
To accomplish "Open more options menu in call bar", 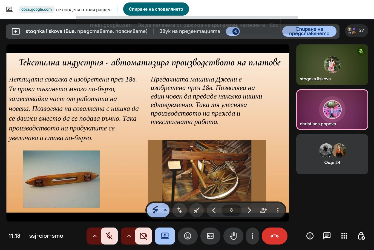I will click(252, 236).
